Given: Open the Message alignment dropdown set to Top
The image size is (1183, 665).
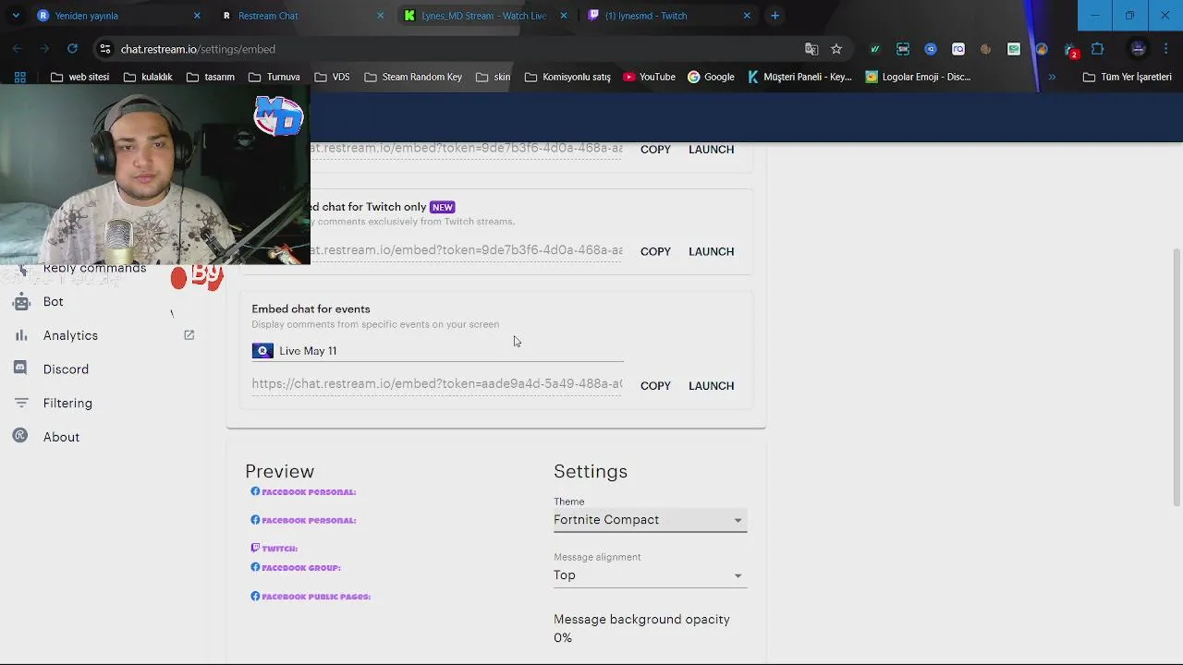Looking at the screenshot, I should coord(650,575).
